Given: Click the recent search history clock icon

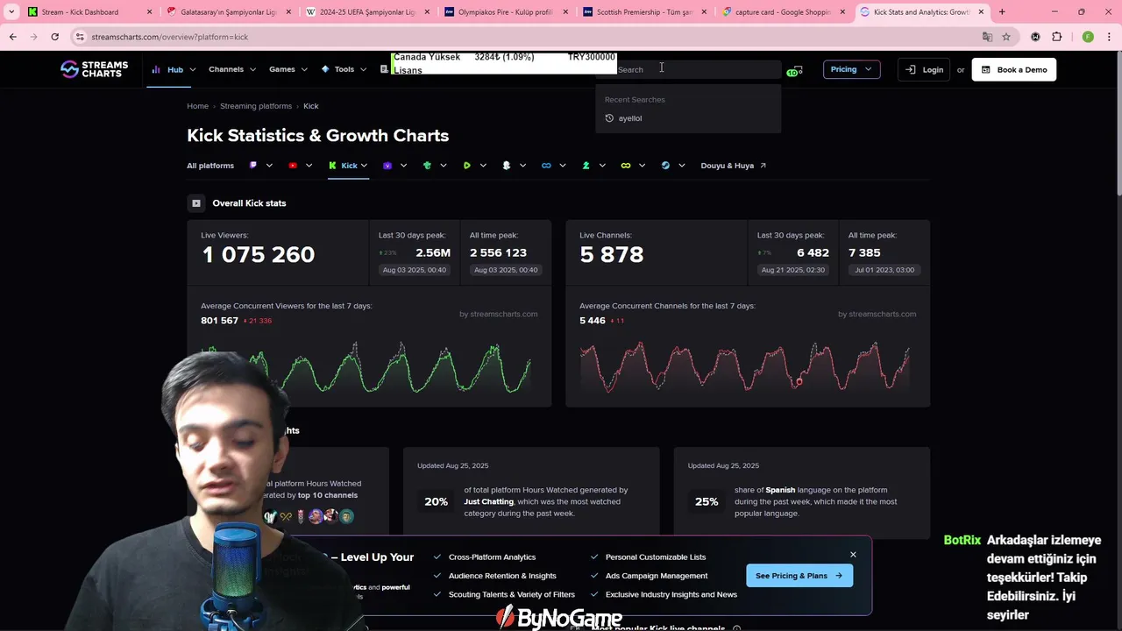Looking at the screenshot, I should click(x=609, y=118).
